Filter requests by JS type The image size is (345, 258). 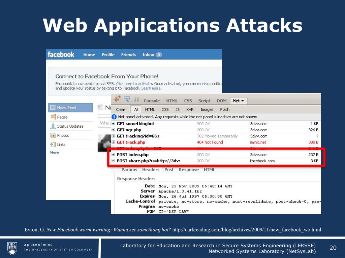(x=177, y=109)
